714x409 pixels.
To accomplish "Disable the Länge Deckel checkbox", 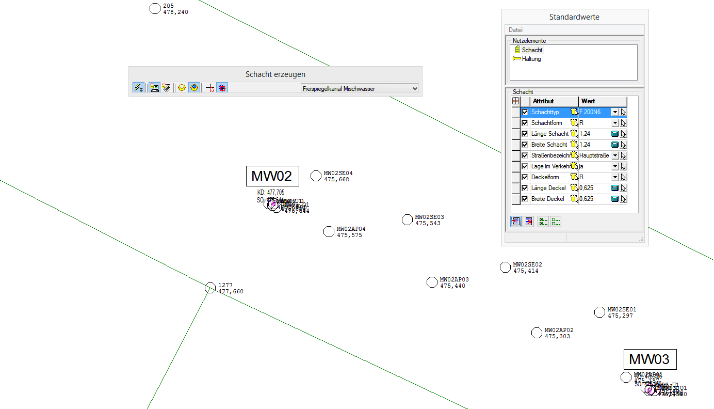I will point(525,188).
